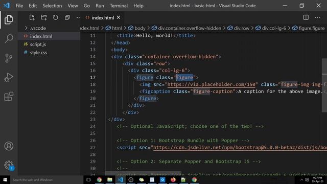Select the index.html editor tab
The width and height of the screenshot is (327, 184).
[x=102, y=18]
